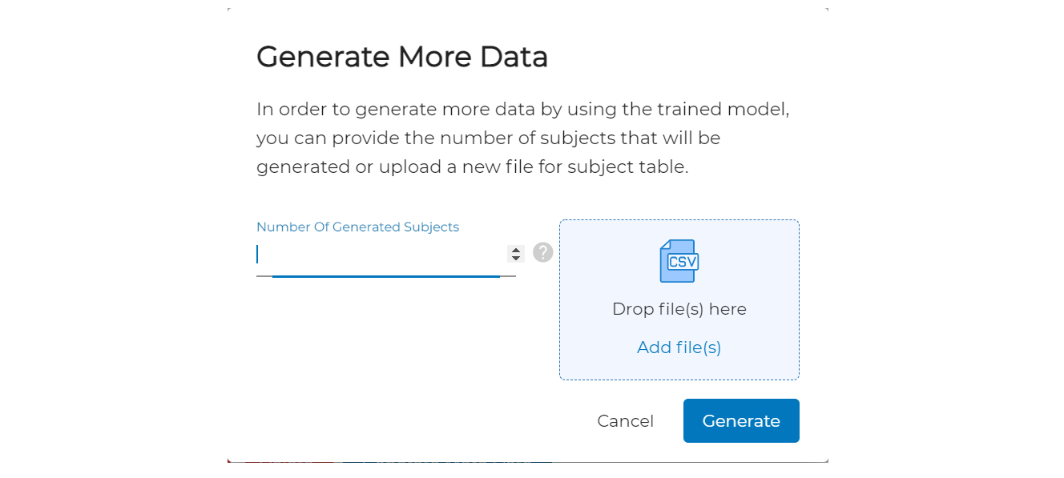
Task: Click the blue CSV file icon
Action: click(x=679, y=261)
